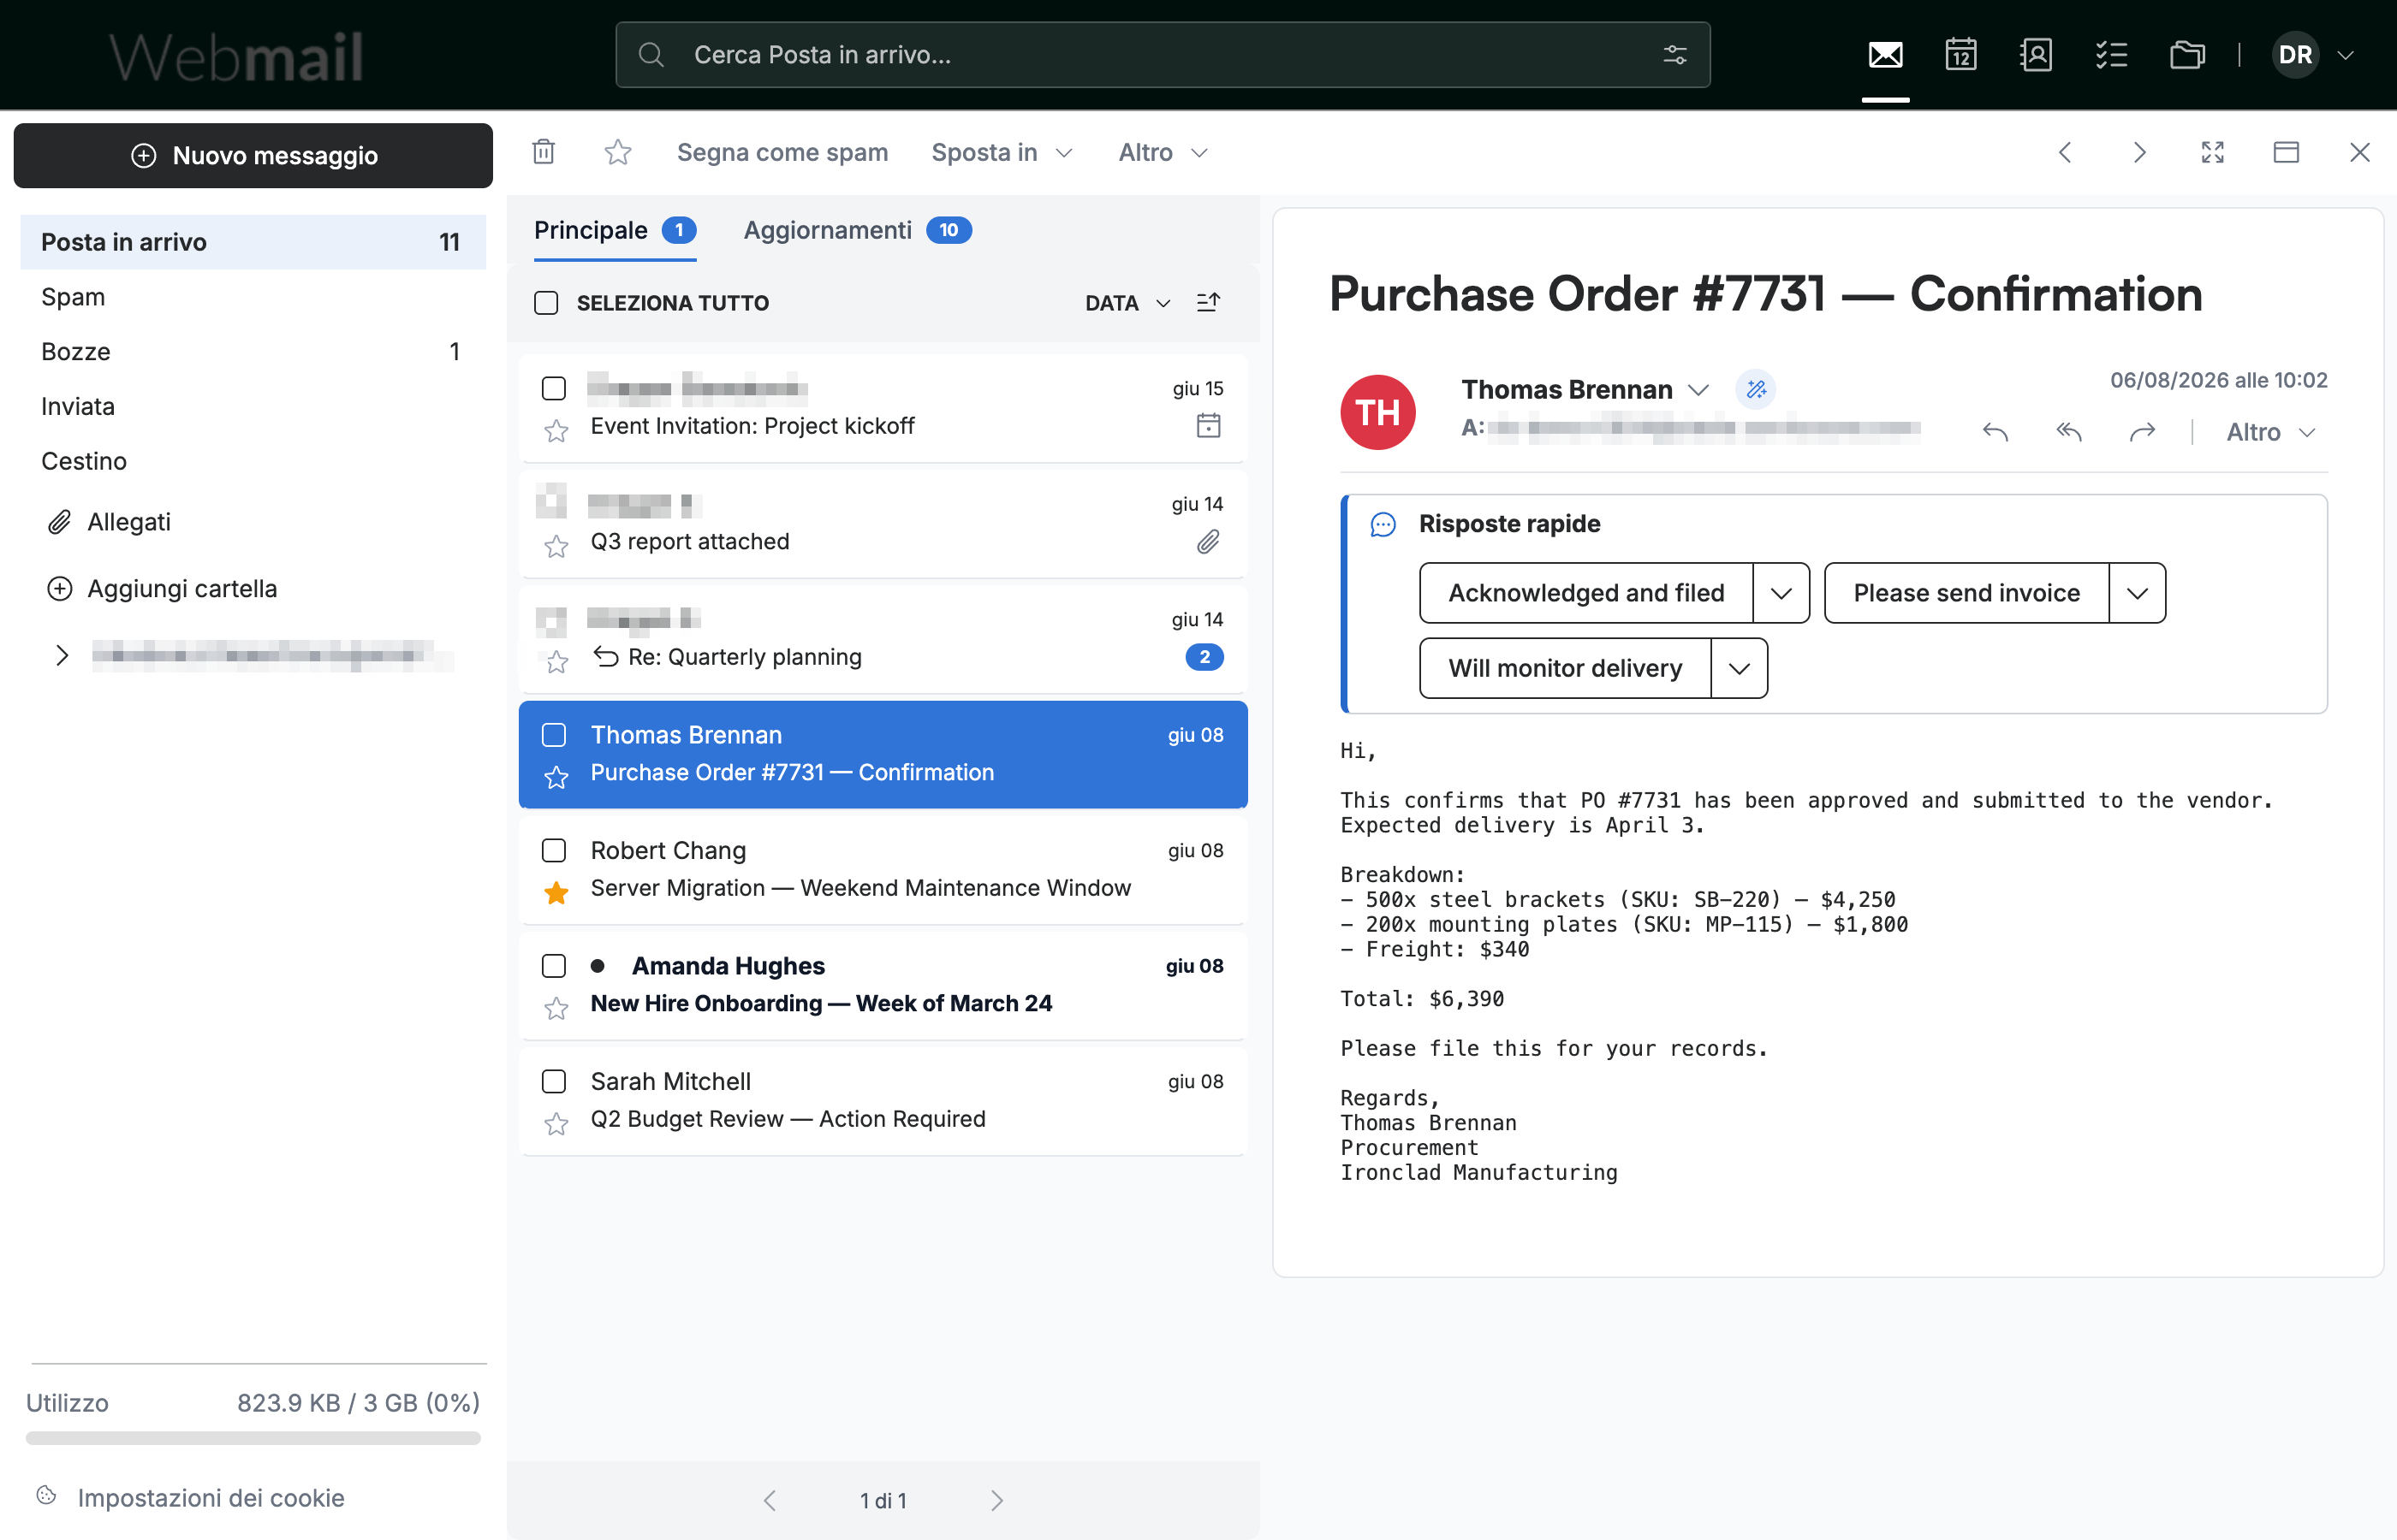Open the Inviata folder
Screen dimensions: 2397x1540
[253, 406]
